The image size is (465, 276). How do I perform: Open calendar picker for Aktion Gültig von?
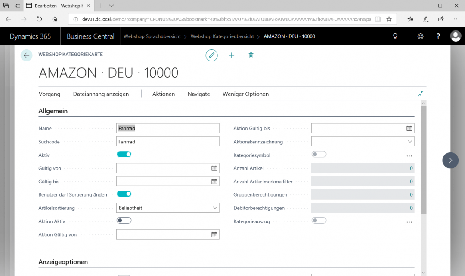214,234
